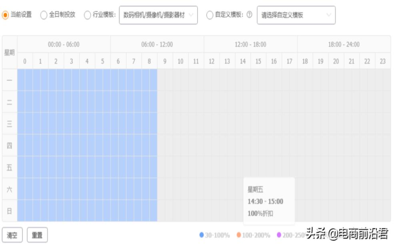This screenshot has height=247, width=394.
Task: Select the hour 20 column header
Action: (336, 61)
